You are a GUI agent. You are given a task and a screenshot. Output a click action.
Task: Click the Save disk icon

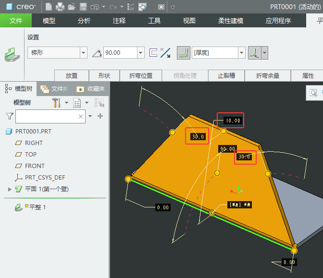(83, 7)
